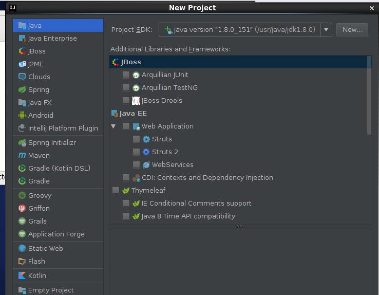Select the JBoss group header row

[238, 62]
